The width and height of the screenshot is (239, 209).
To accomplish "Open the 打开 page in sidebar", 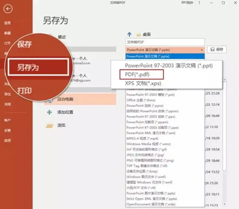I will tap(7, 43).
